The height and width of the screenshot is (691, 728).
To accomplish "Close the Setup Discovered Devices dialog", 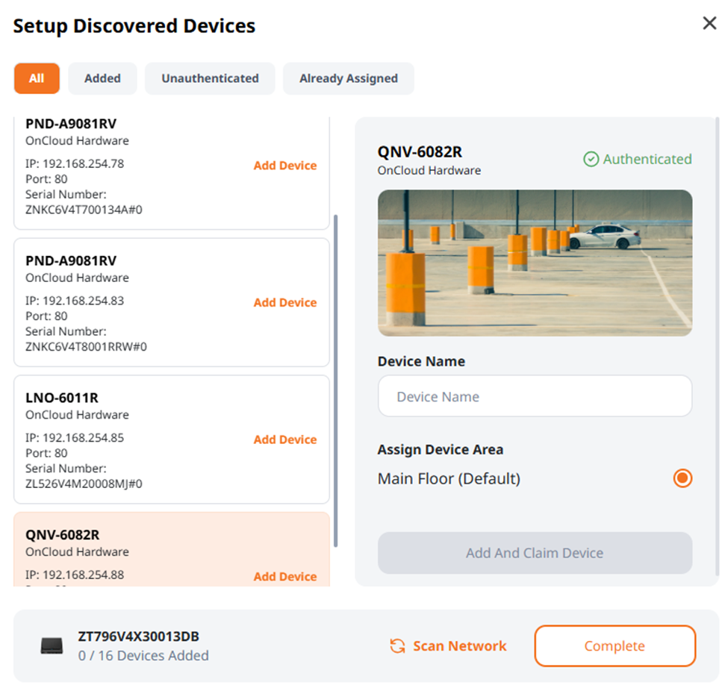I will point(709,22).
